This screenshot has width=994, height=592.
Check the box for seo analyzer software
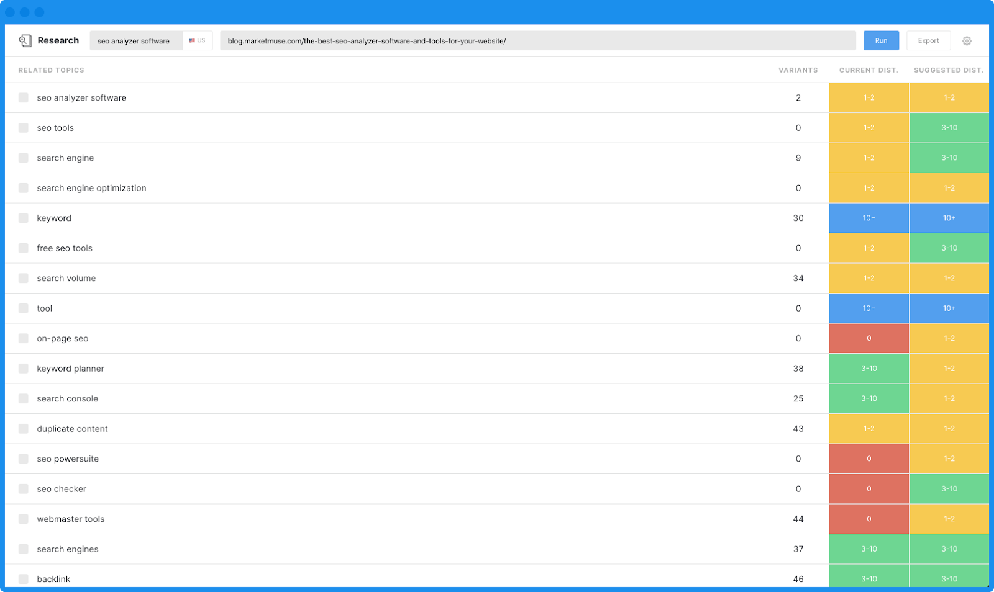tap(24, 97)
